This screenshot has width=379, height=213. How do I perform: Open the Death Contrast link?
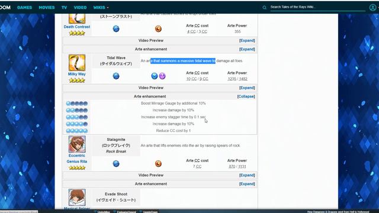coord(77,27)
